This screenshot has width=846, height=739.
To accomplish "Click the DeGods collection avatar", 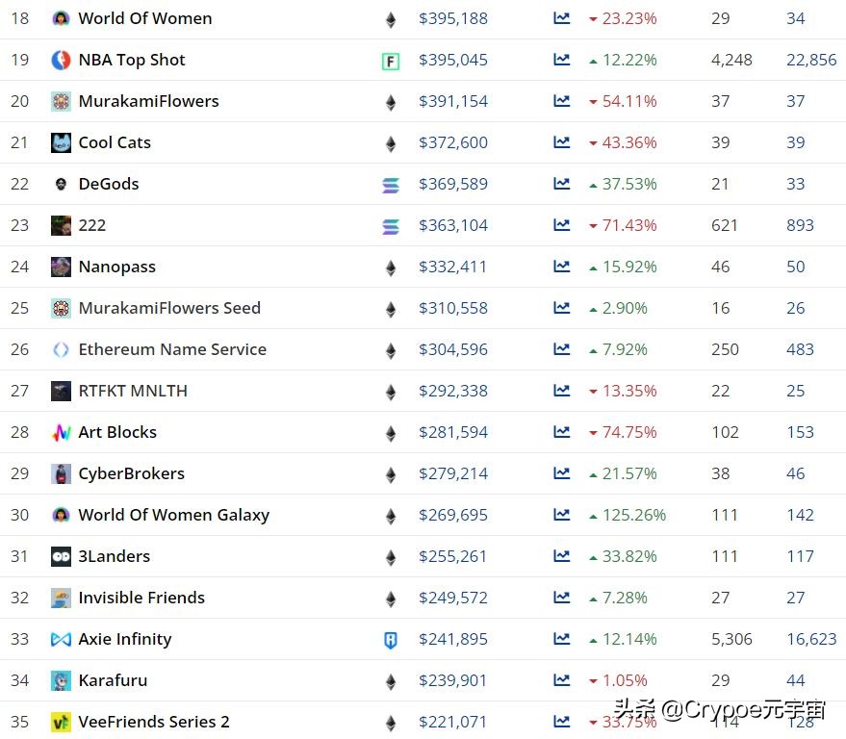I will coord(61,185).
